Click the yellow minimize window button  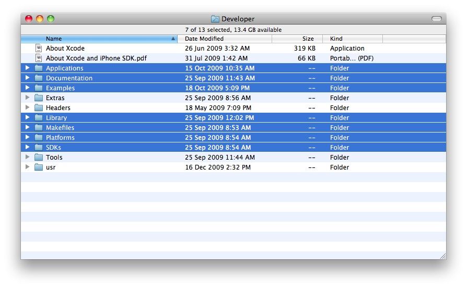[40, 19]
